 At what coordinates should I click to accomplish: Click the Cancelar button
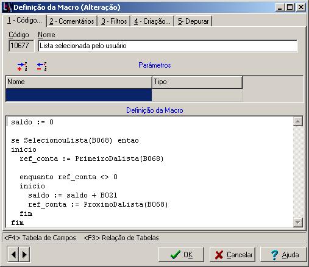[232, 255]
